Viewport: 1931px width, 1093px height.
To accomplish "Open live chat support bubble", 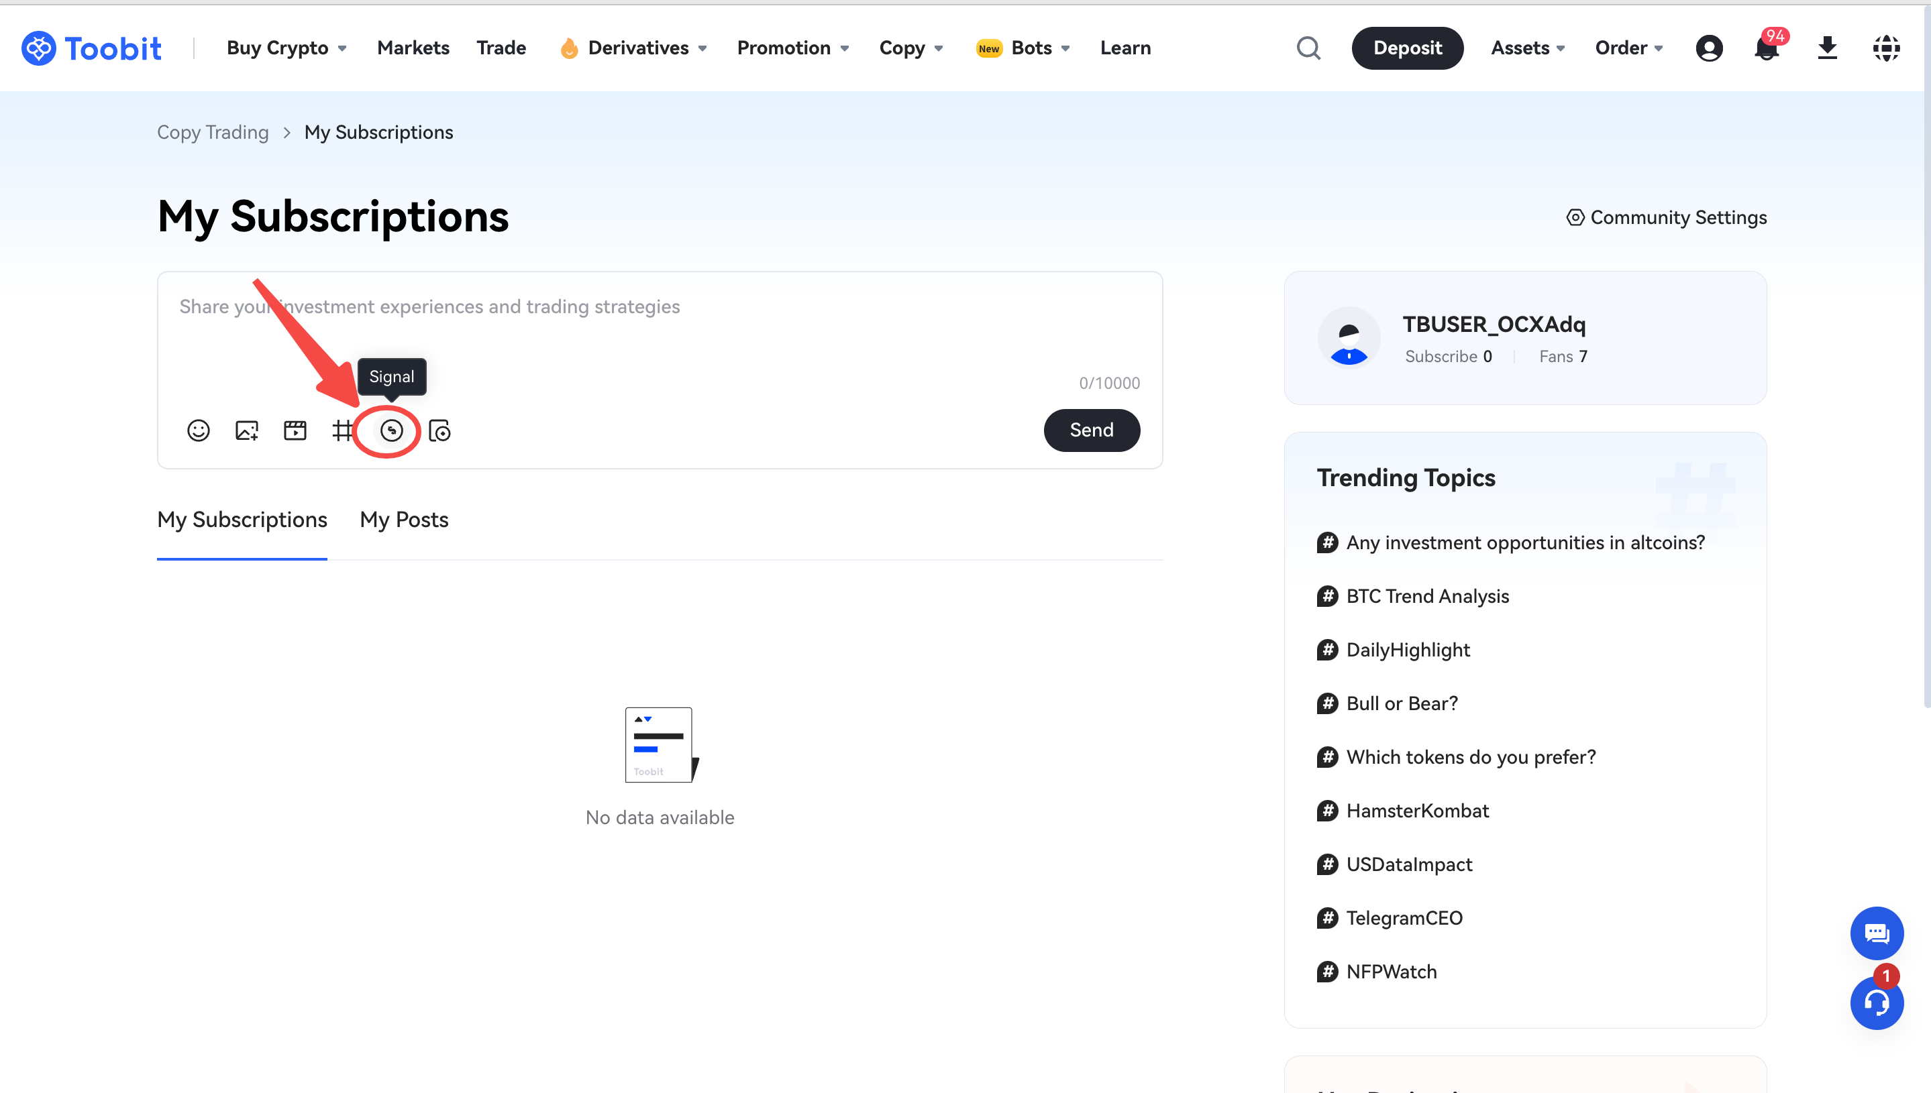I will (x=1876, y=933).
